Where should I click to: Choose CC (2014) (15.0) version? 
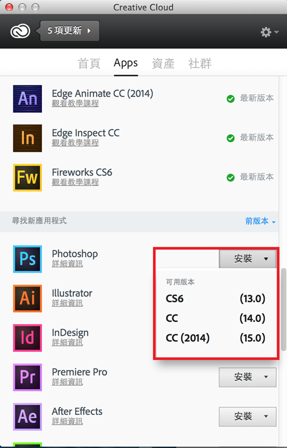[x=215, y=338]
